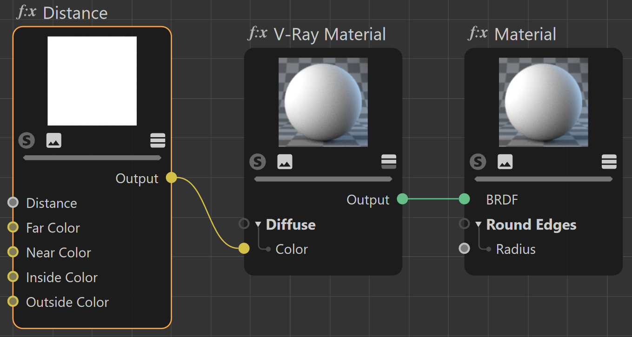Click the Near Color input port
Screen dimensions: 632x337
pyautogui.click(x=13, y=252)
